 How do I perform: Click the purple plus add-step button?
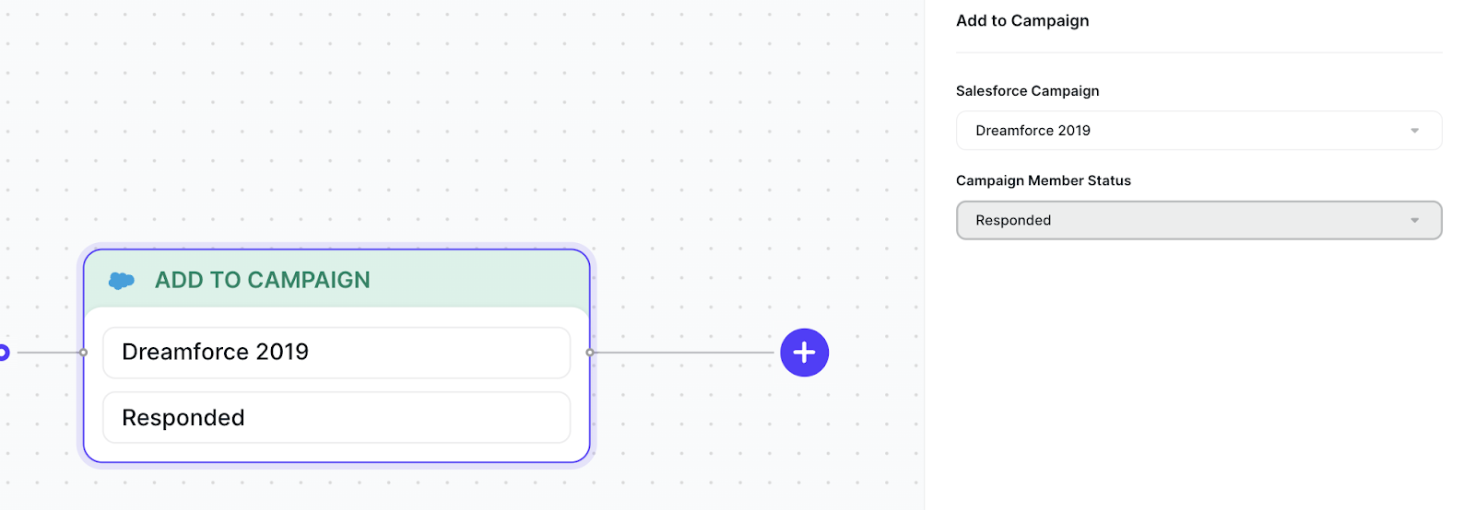pyautogui.click(x=804, y=353)
